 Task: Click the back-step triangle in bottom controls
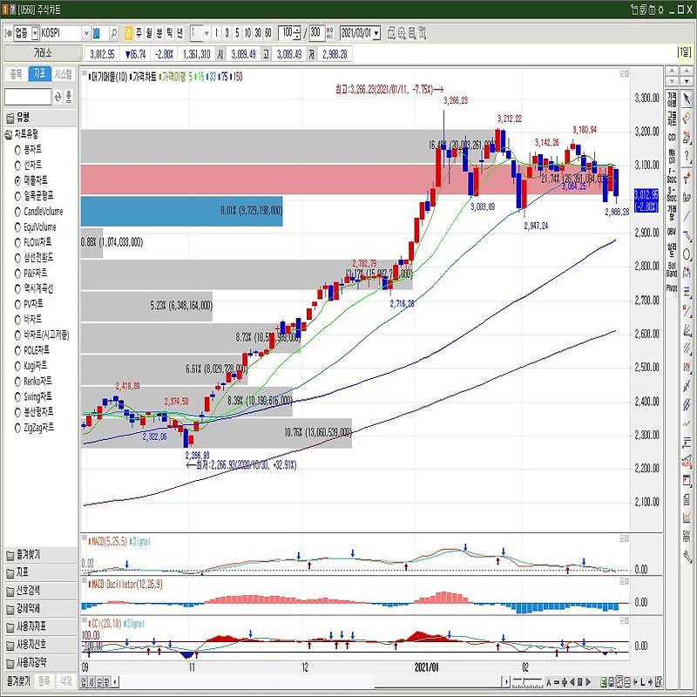(572, 681)
